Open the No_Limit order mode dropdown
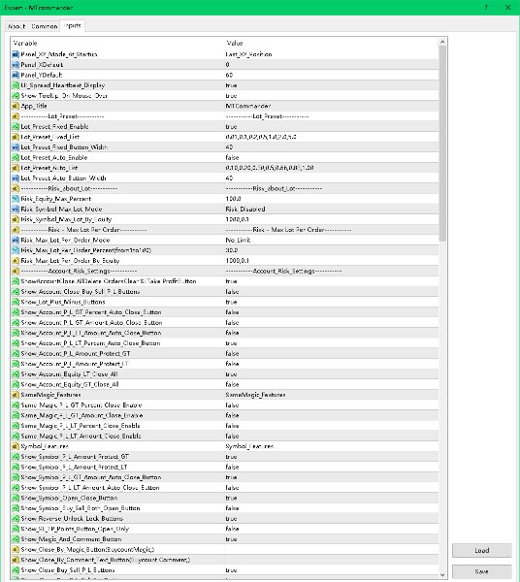Viewport: 520px width, 582px height. coord(331,241)
